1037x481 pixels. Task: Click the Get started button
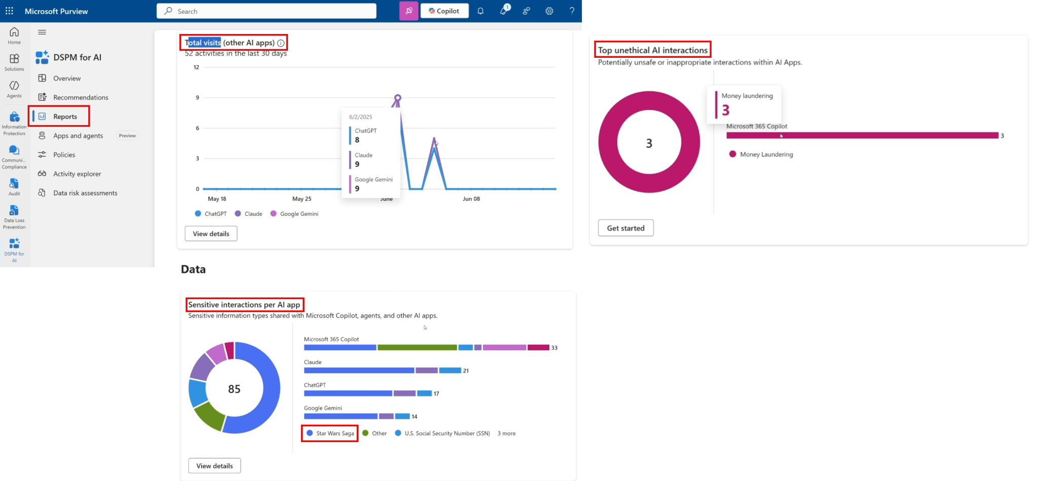[625, 228]
